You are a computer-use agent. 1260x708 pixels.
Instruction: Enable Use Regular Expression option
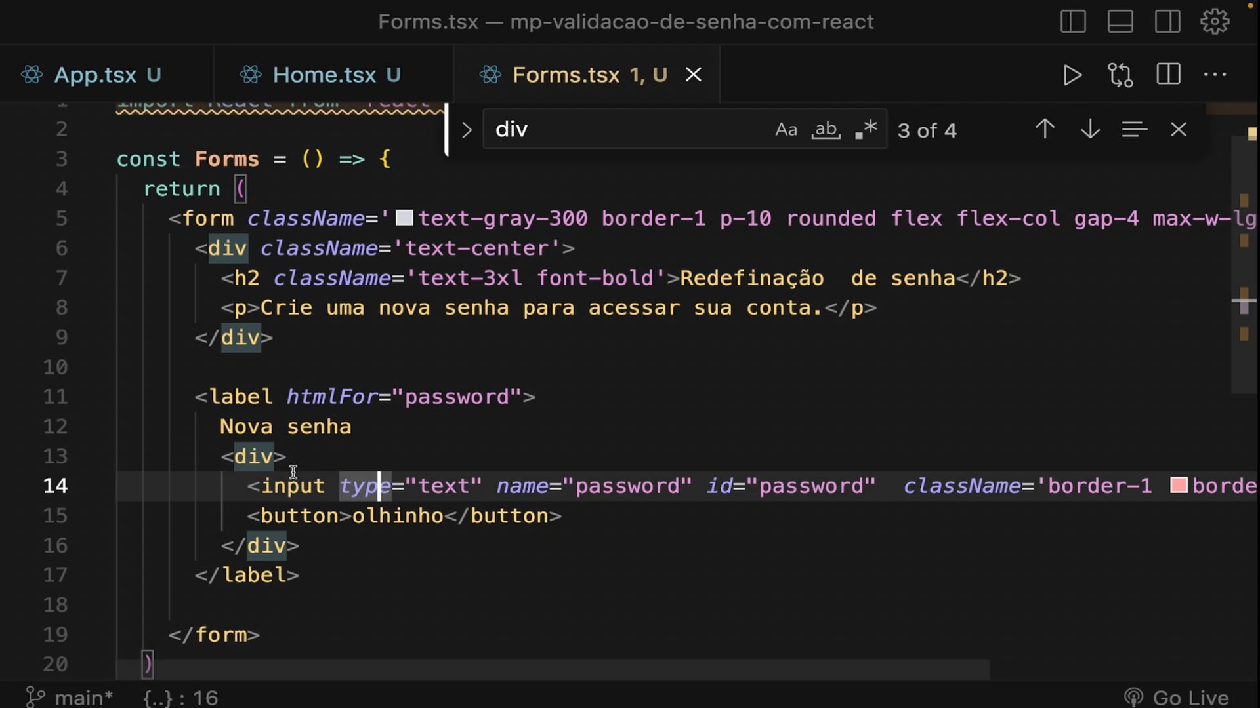point(866,129)
